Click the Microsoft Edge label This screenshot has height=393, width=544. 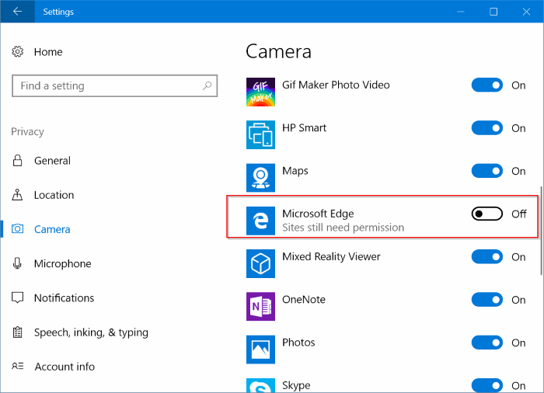tap(318, 214)
